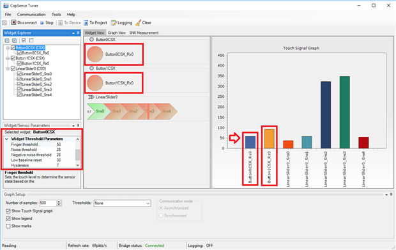Click the orange Button1CSX_Rx0 bar
Image resolution: width=396 pixels, height=250 pixels.
click(270, 139)
